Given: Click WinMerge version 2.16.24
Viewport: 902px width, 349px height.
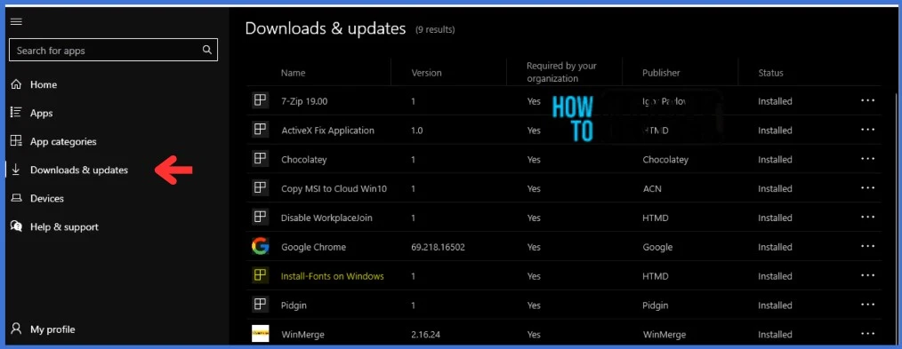Looking at the screenshot, I should click(426, 334).
